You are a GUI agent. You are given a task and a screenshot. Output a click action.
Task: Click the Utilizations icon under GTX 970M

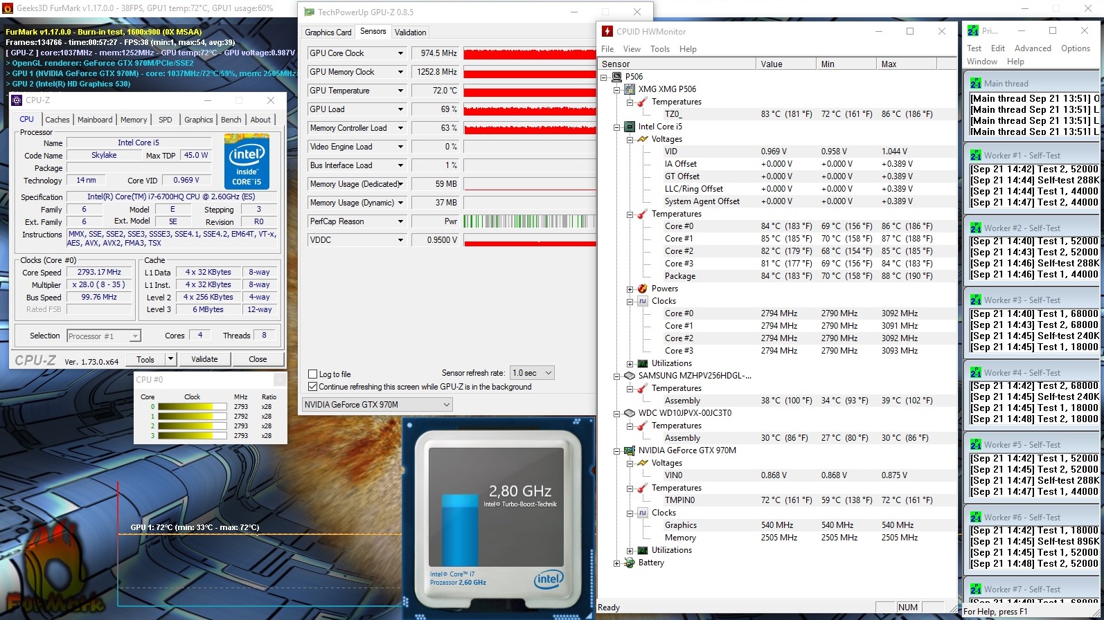643,550
